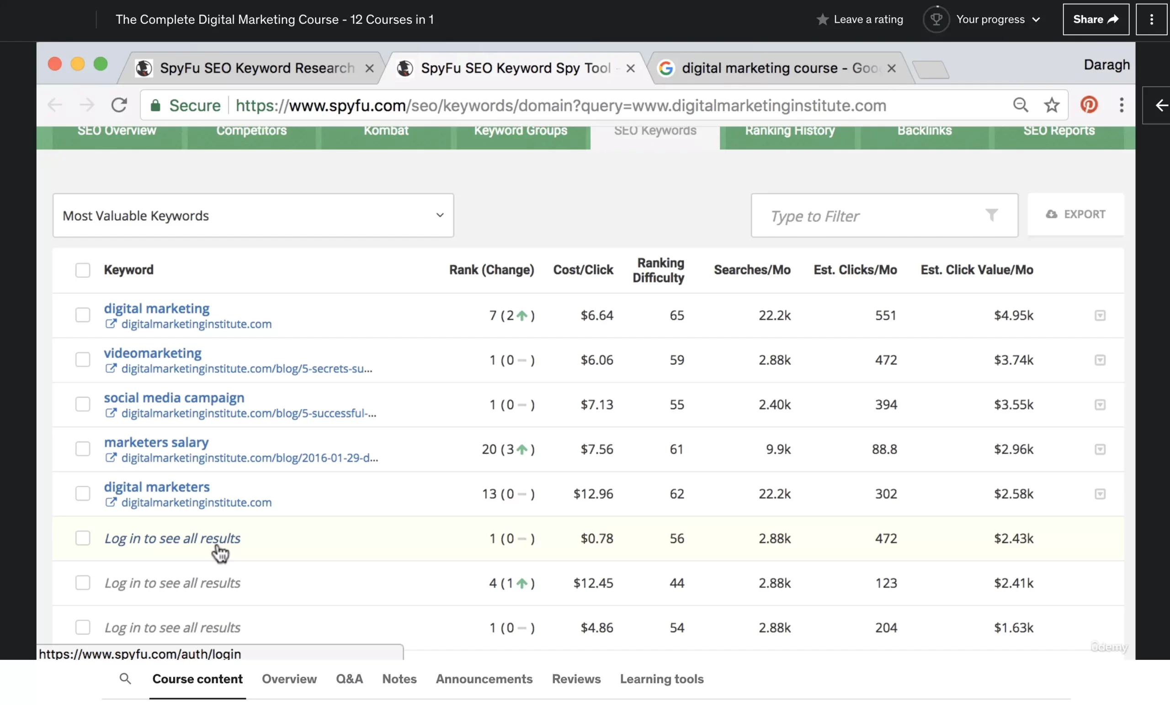
Task: Open the Most Valuable Keywords dropdown
Action: (253, 216)
